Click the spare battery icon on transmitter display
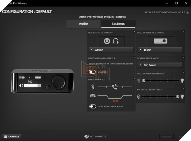Viewport: 191px width, 141px height. [x=38, y=77]
